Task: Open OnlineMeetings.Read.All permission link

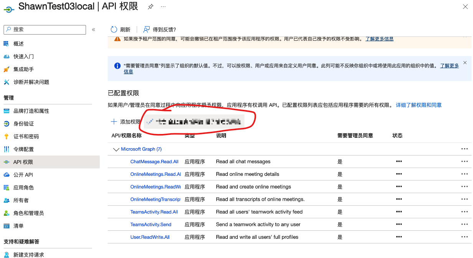Action: coord(155,174)
